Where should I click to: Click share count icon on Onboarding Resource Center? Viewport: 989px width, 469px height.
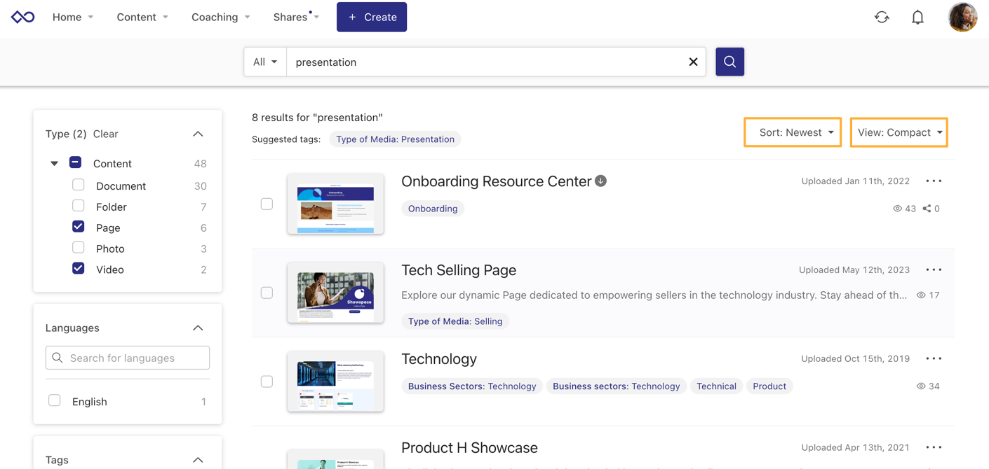coord(927,209)
